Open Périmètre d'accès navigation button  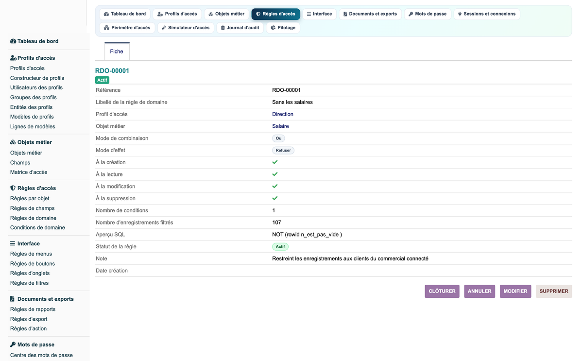point(127,28)
